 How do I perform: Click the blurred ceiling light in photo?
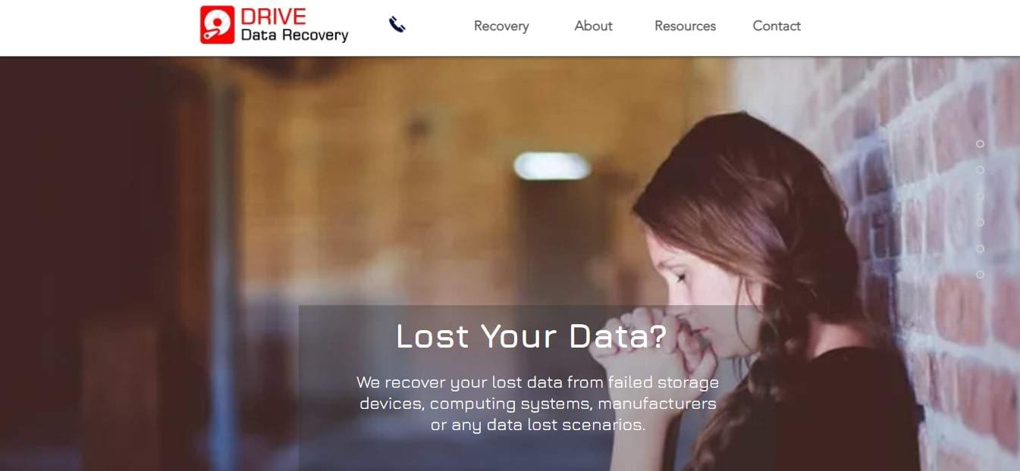coord(551,166)
